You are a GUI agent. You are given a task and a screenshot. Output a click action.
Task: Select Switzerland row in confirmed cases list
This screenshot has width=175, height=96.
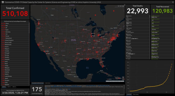coord(15,38)
